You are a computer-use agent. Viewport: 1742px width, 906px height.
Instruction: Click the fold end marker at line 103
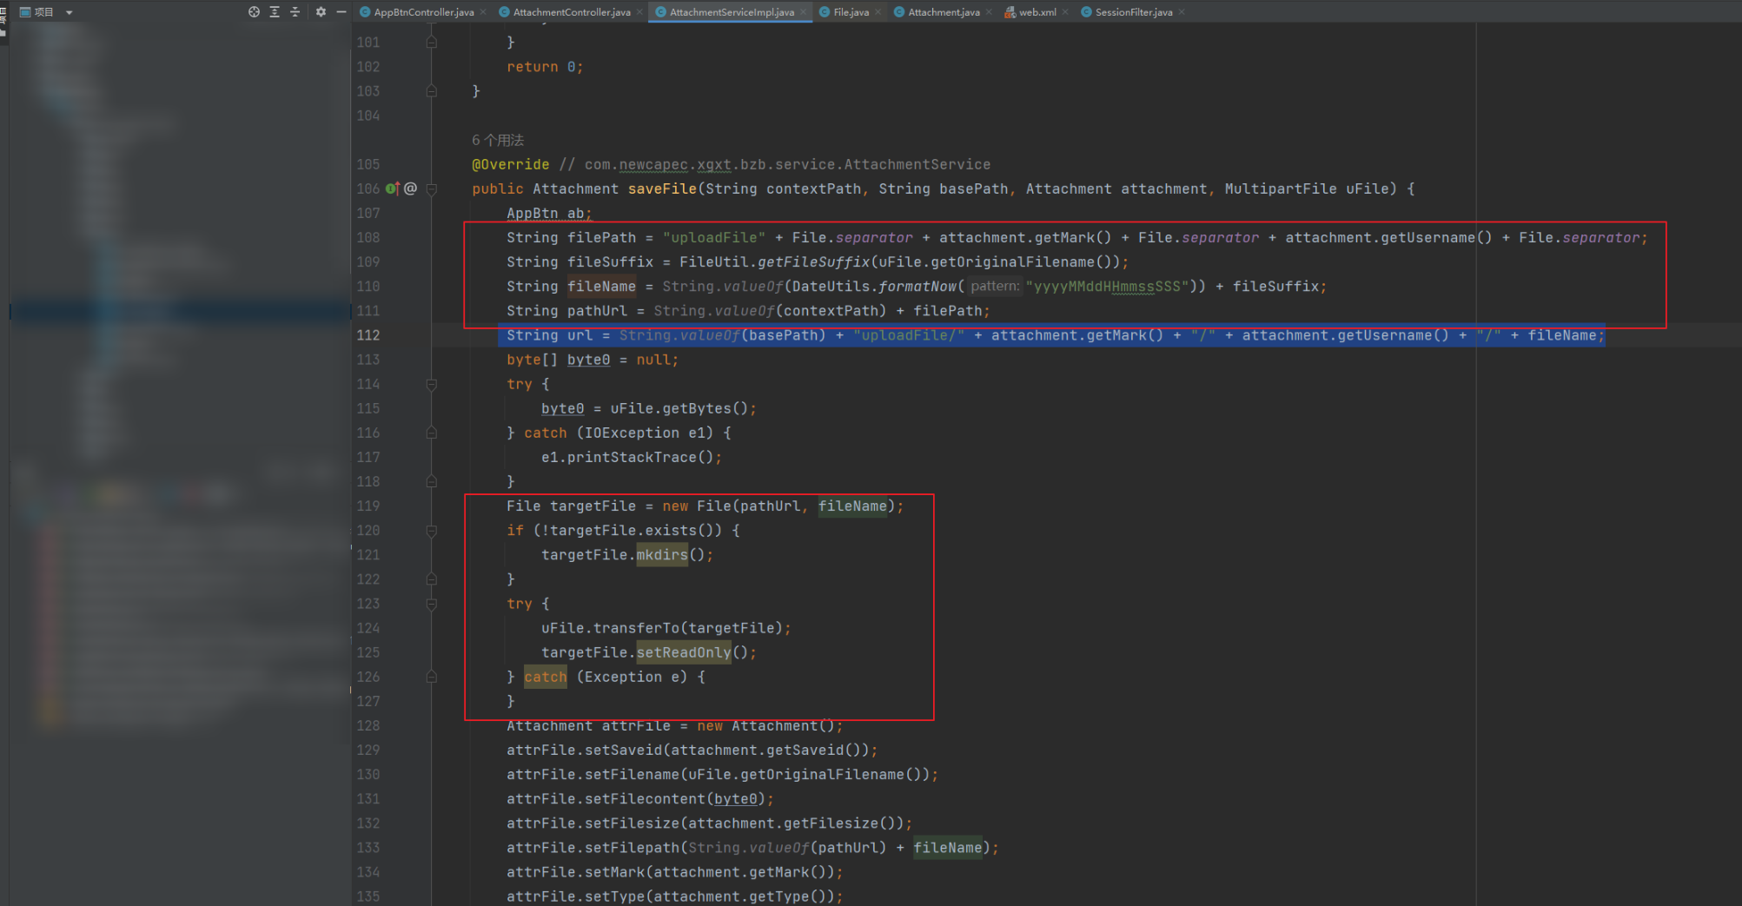pos(432,91)
